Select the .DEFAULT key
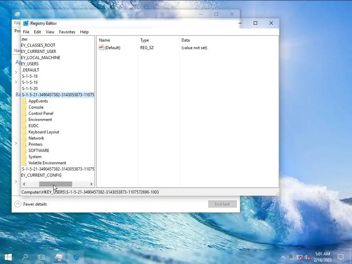The image size is (352, 264). tap(31, 70)
